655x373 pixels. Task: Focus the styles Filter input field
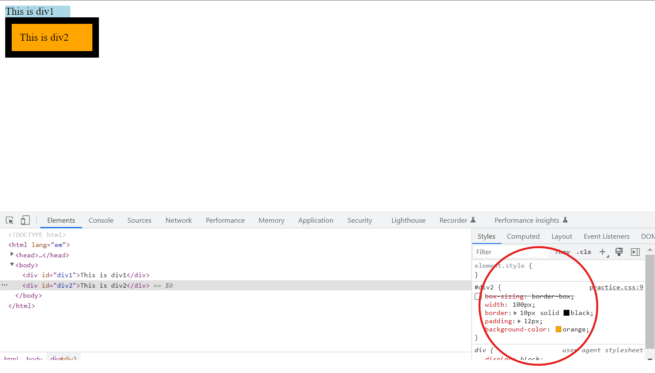[x=512, y=252]
